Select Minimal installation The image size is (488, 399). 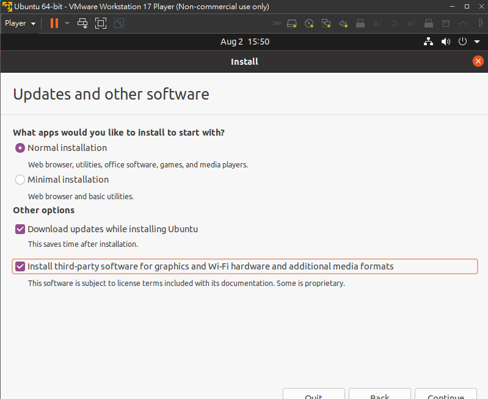pos(62,180)
